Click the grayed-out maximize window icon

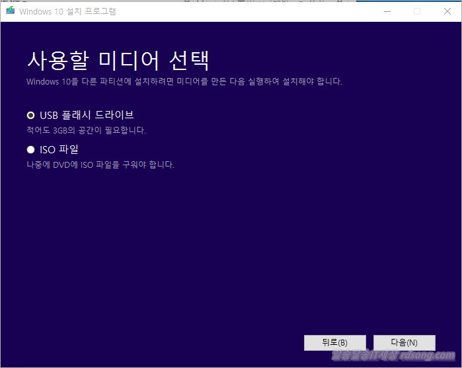[416, 11]
